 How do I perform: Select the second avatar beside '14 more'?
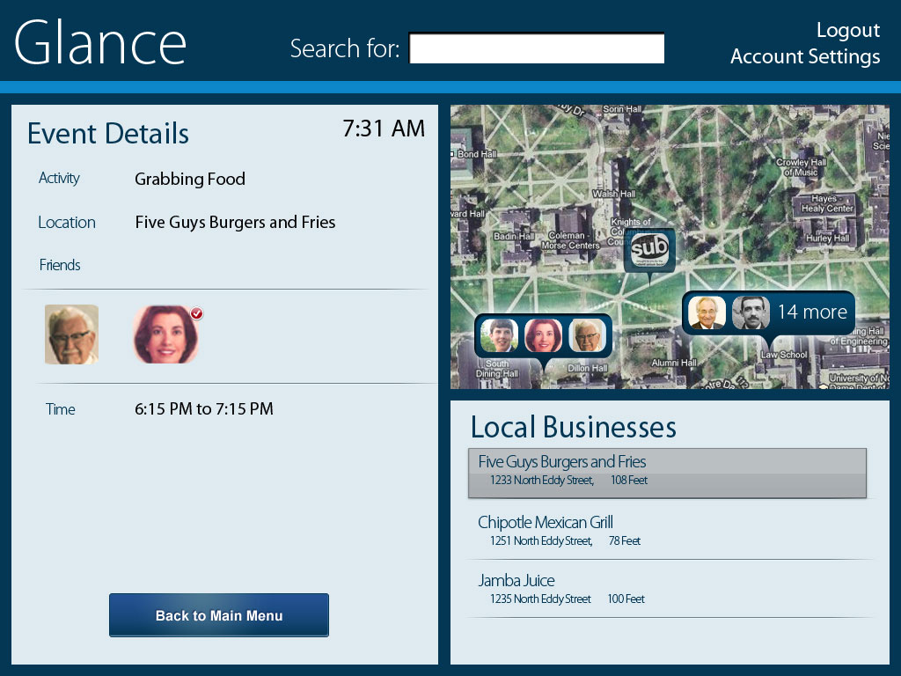(x=751, y=312)
